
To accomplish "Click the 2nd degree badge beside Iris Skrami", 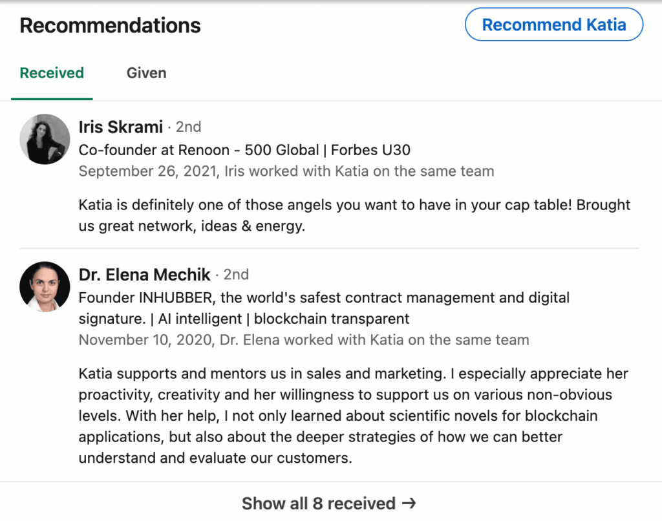I will coord(188,127).
